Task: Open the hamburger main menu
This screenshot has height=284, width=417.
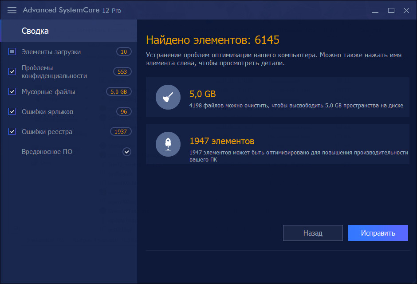Action: [12, 10]
